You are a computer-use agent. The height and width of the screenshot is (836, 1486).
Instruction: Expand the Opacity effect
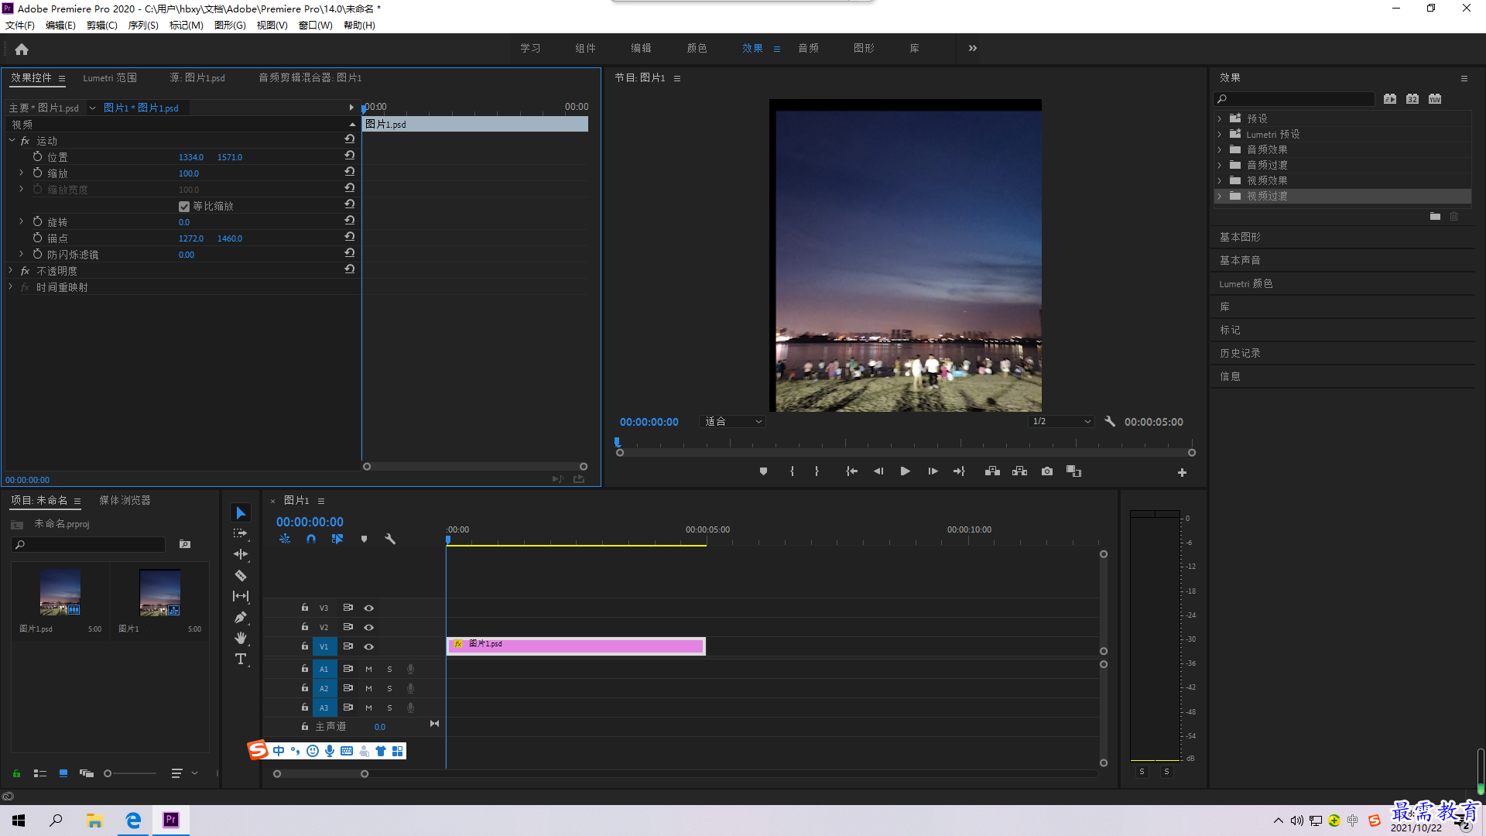11,270
